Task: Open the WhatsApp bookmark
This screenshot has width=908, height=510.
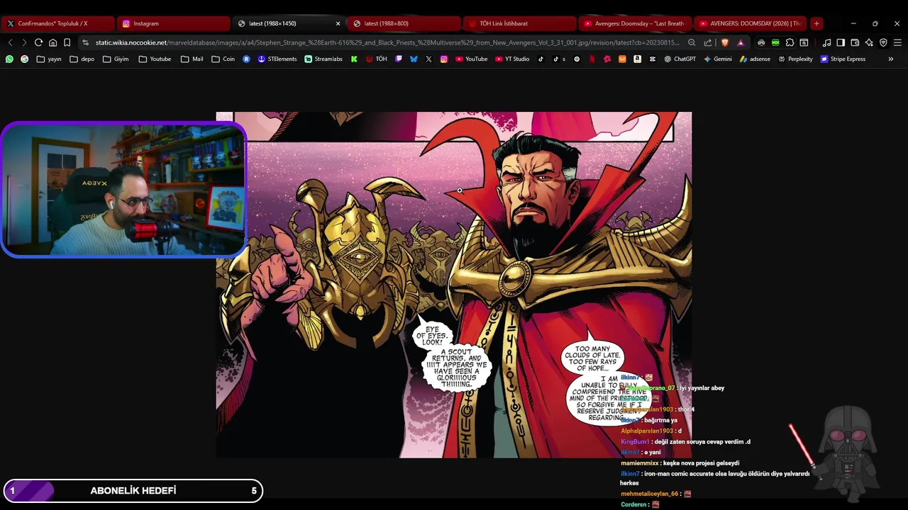Action: pos(9,59)
